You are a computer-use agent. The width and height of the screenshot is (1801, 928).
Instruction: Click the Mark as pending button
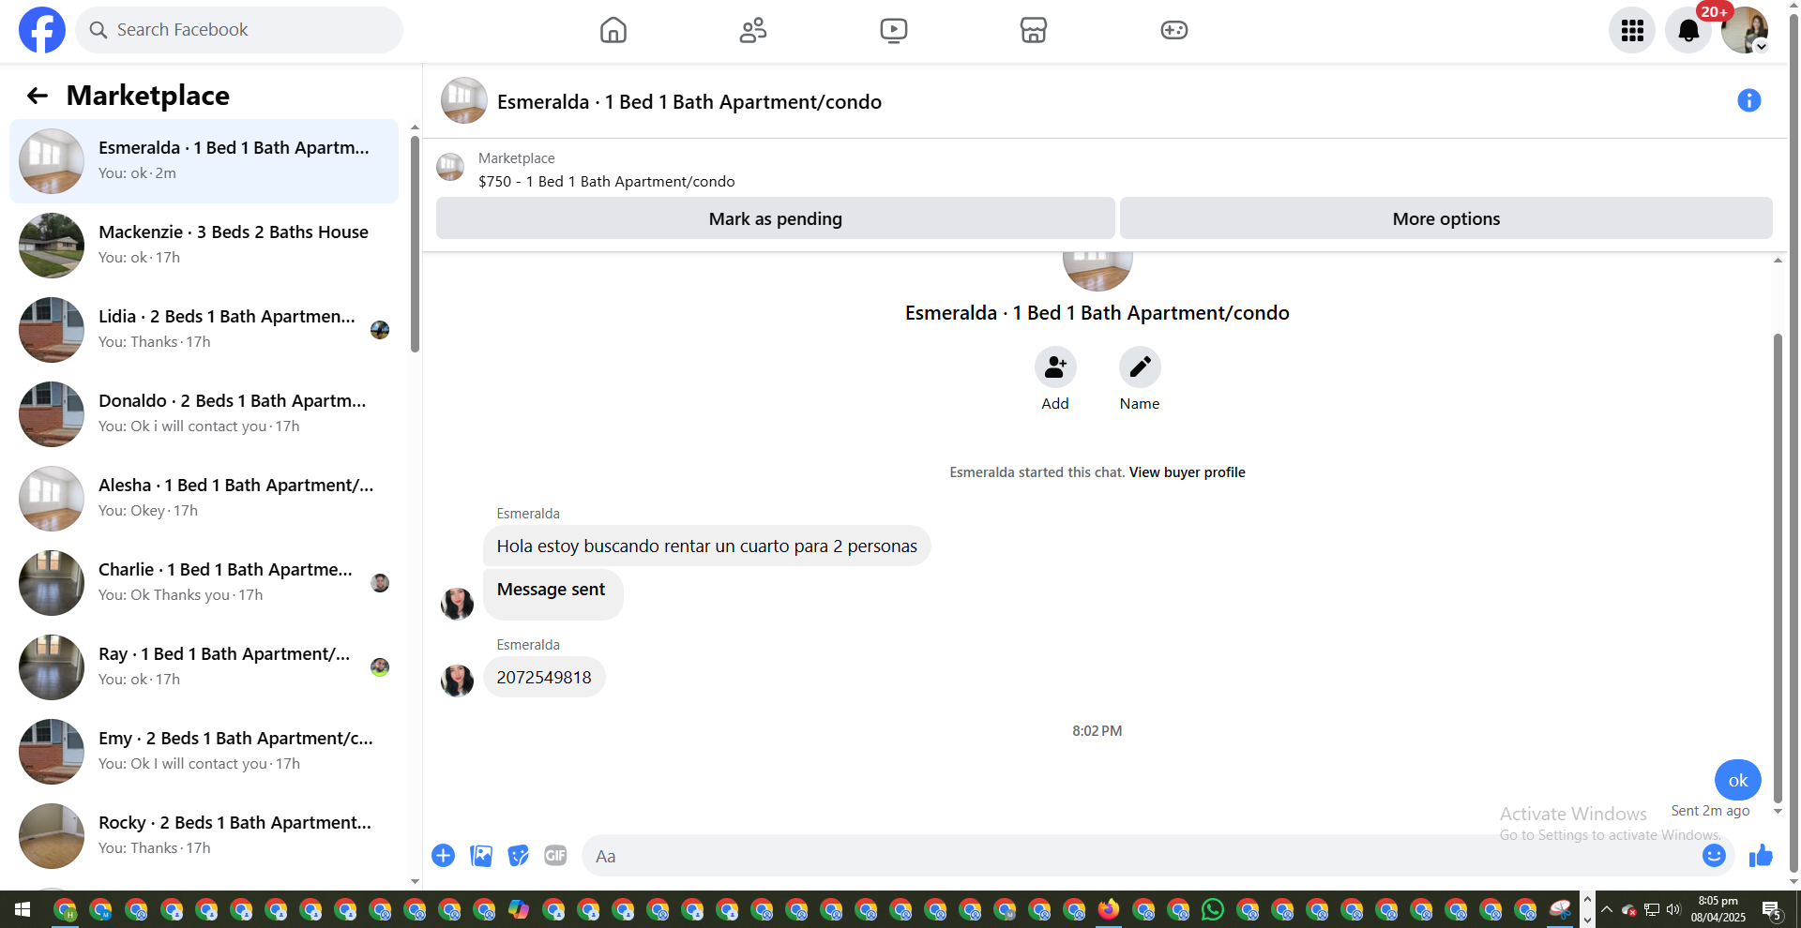pos(775,218)
